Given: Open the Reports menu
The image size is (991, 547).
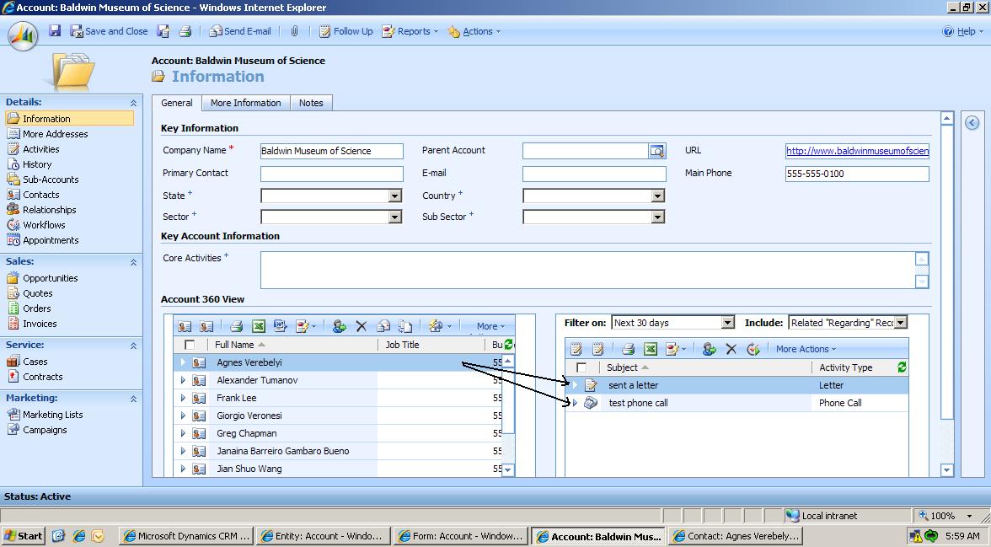Looking at the screenshot, I should pyautogui.click(x=412, y=31).
